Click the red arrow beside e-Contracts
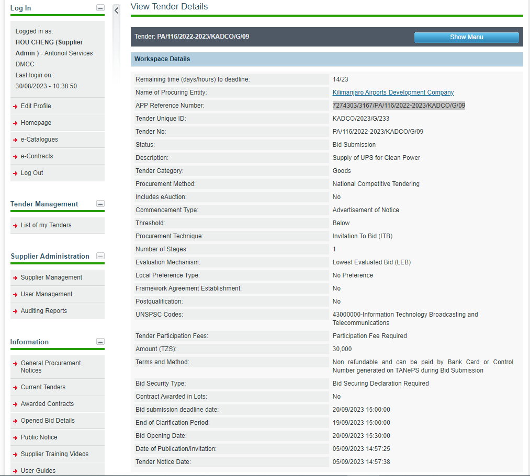 click(x=15, y=157)
